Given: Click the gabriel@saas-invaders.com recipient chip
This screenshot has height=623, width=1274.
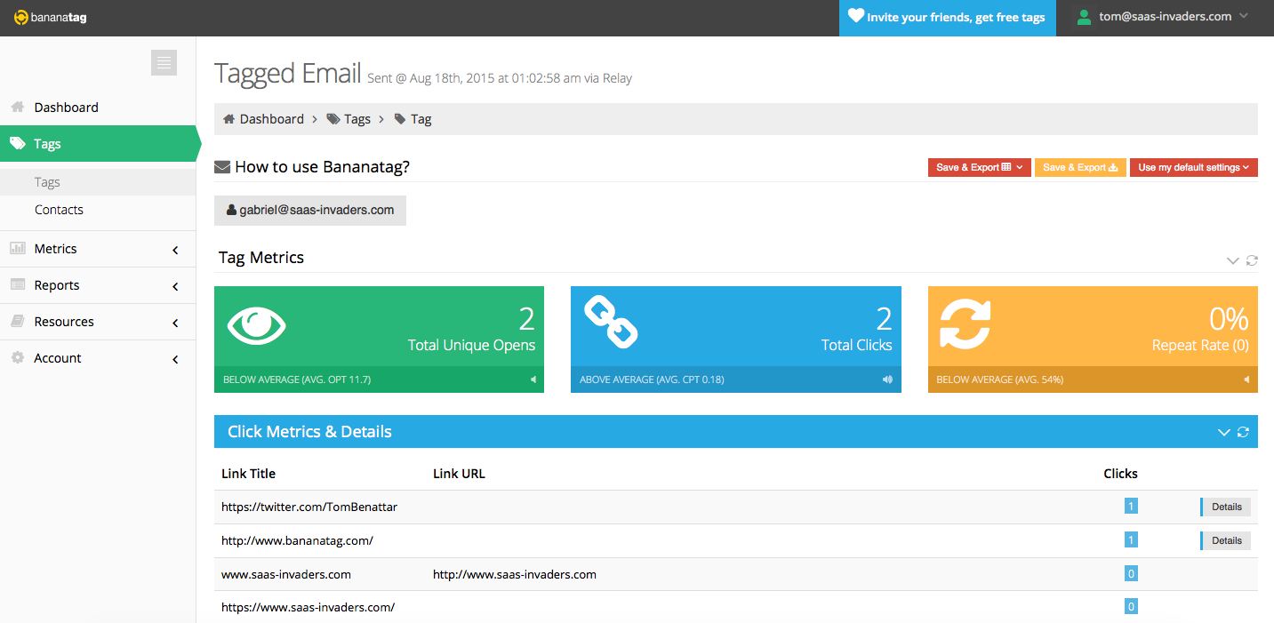Looking at the screenshot, I should [x=310, y=211].
